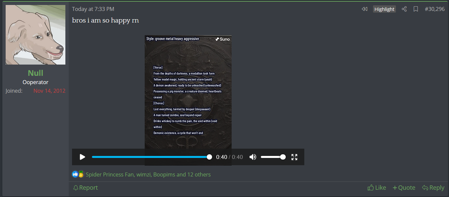
Task: Click the Today at 7:33 PM timestamp
Action: (93, 9)
